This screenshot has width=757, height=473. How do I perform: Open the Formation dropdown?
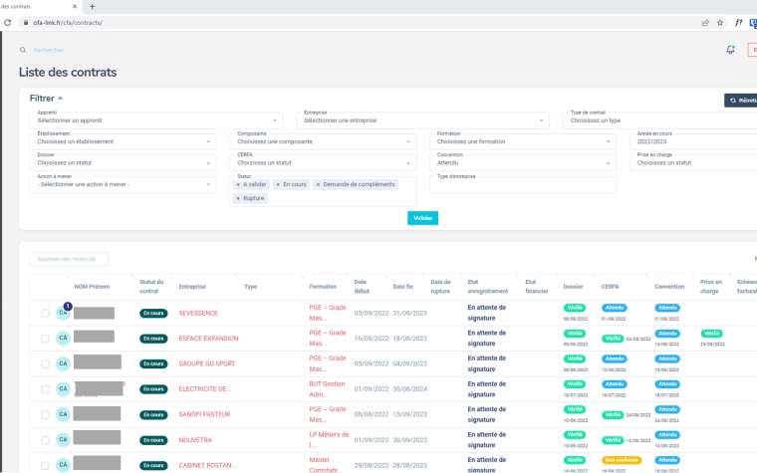pos(522,140)
